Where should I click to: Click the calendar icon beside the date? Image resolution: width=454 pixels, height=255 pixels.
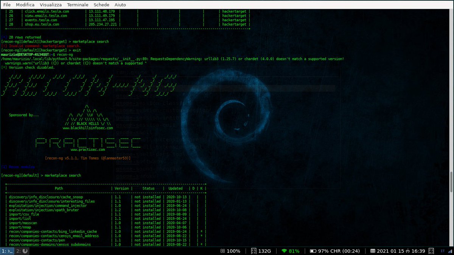click(x=373, y=251)
